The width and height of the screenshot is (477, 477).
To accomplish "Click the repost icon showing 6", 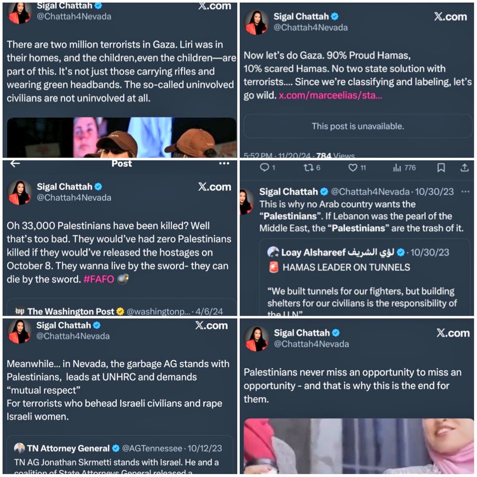I will tap(308, 167).
